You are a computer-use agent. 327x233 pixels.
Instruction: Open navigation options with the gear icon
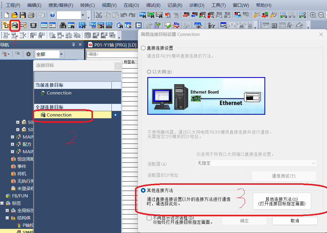(x=28, y=54)
